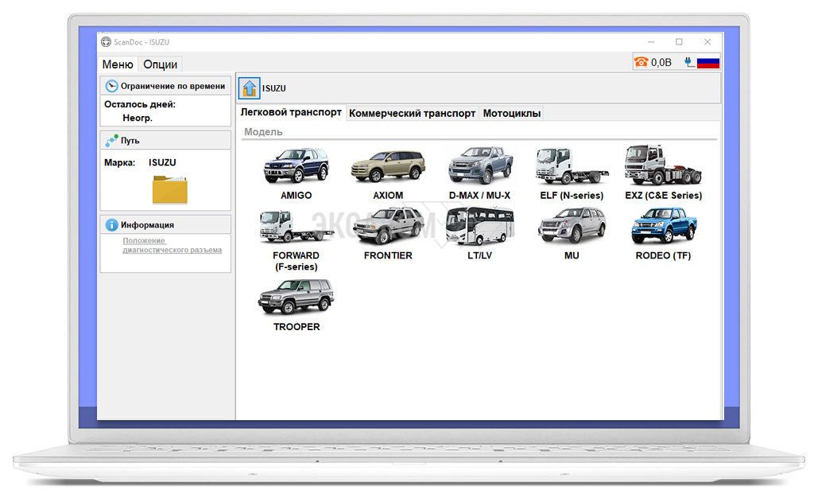Select the ELF (N-series) truck
This screenshot has height=498, width=814.
pos(571,166)
